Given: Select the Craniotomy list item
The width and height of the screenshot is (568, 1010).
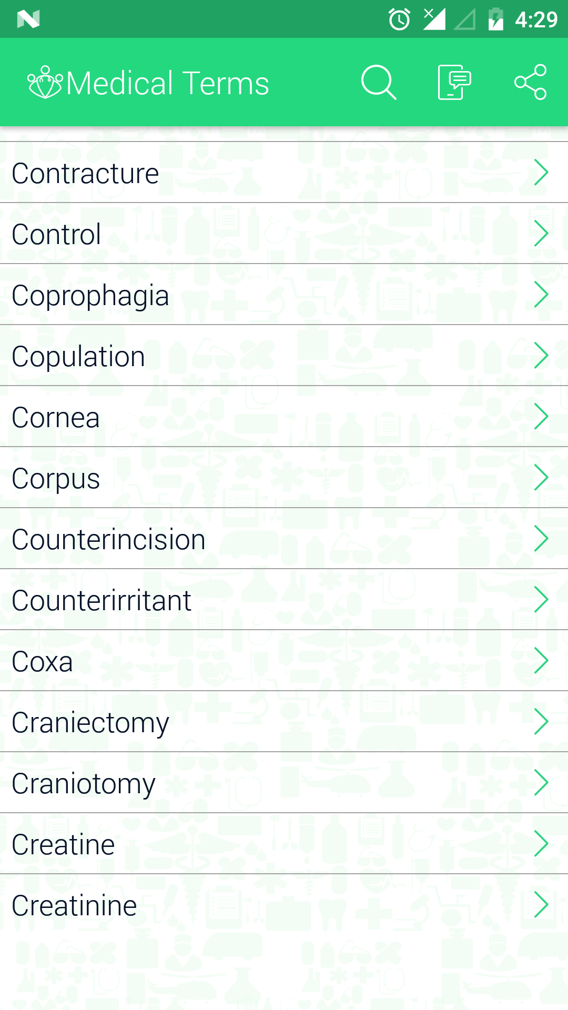Looking at the screenshot, I should (284, 783).
